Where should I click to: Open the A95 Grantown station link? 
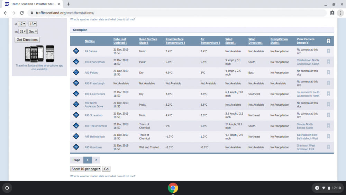(x=93, y=147)
